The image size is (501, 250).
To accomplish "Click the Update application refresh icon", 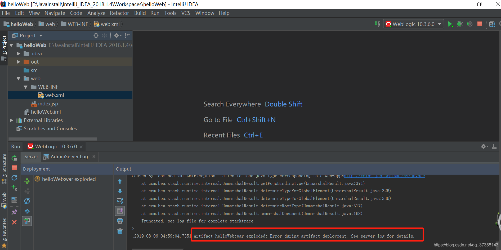I will coord(14,178).
